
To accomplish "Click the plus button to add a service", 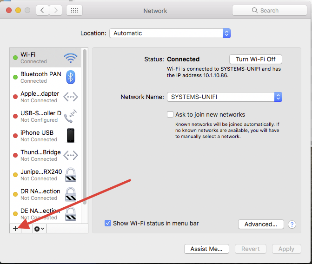I will coord(15,229).
